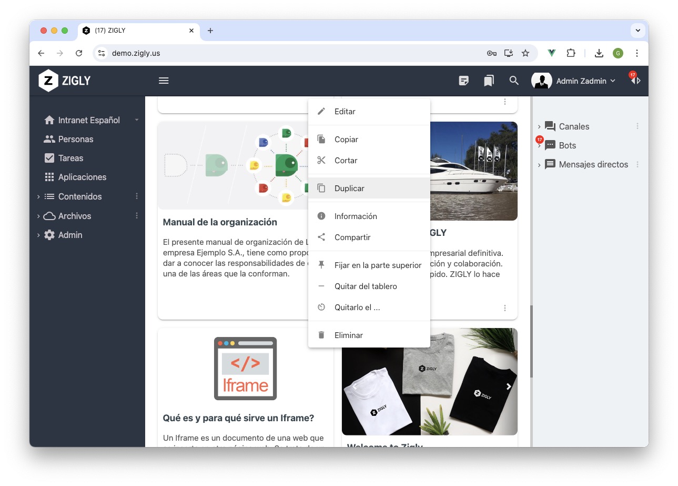
Task: Expand the Canales chevron
Action: coord(539,126)
